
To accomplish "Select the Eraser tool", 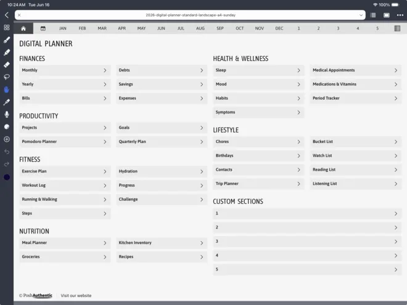I will [7, 65].
